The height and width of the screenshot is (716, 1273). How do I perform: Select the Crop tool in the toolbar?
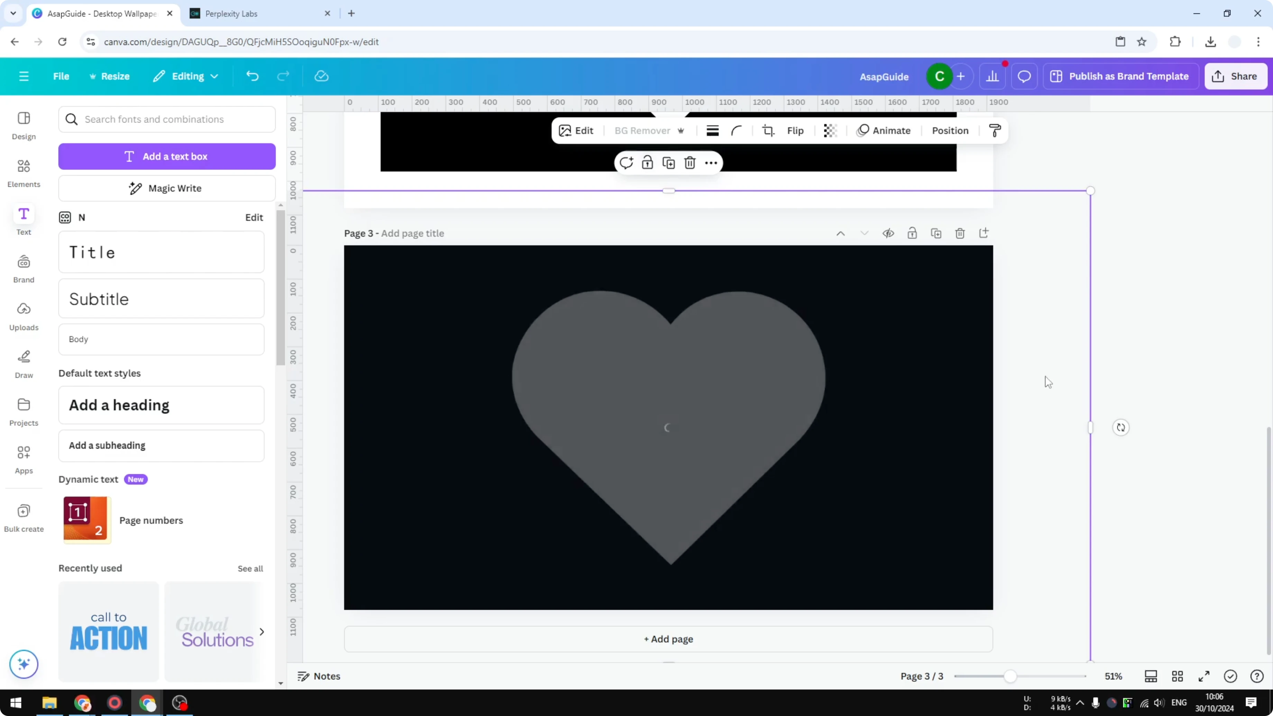(x=768, y=130)
